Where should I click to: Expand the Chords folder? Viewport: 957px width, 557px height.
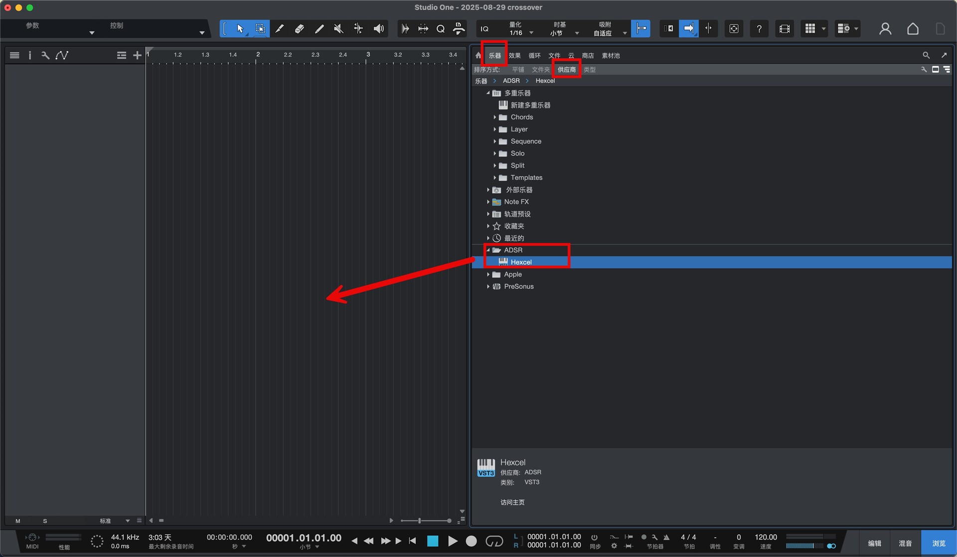coord(494,117)
